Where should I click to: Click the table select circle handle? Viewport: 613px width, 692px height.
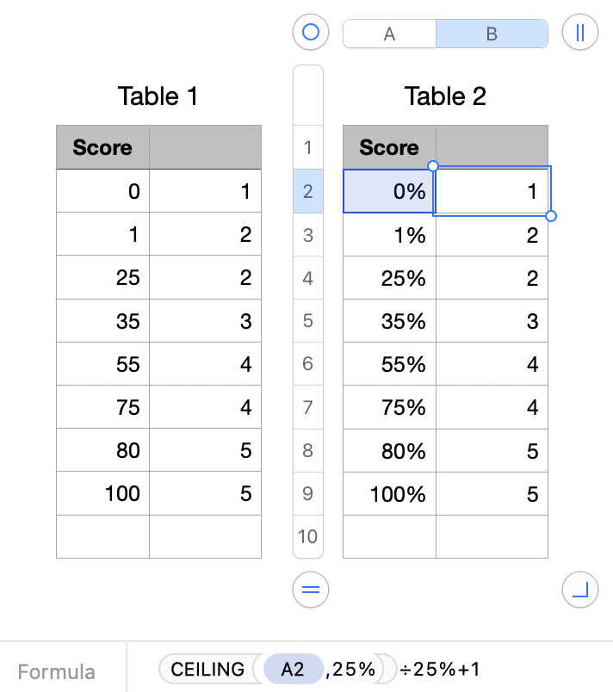click(311, 33)
